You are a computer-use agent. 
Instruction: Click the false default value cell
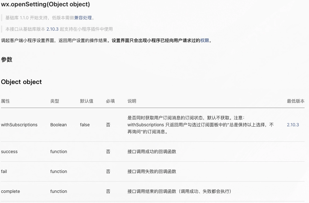point(84,125)
